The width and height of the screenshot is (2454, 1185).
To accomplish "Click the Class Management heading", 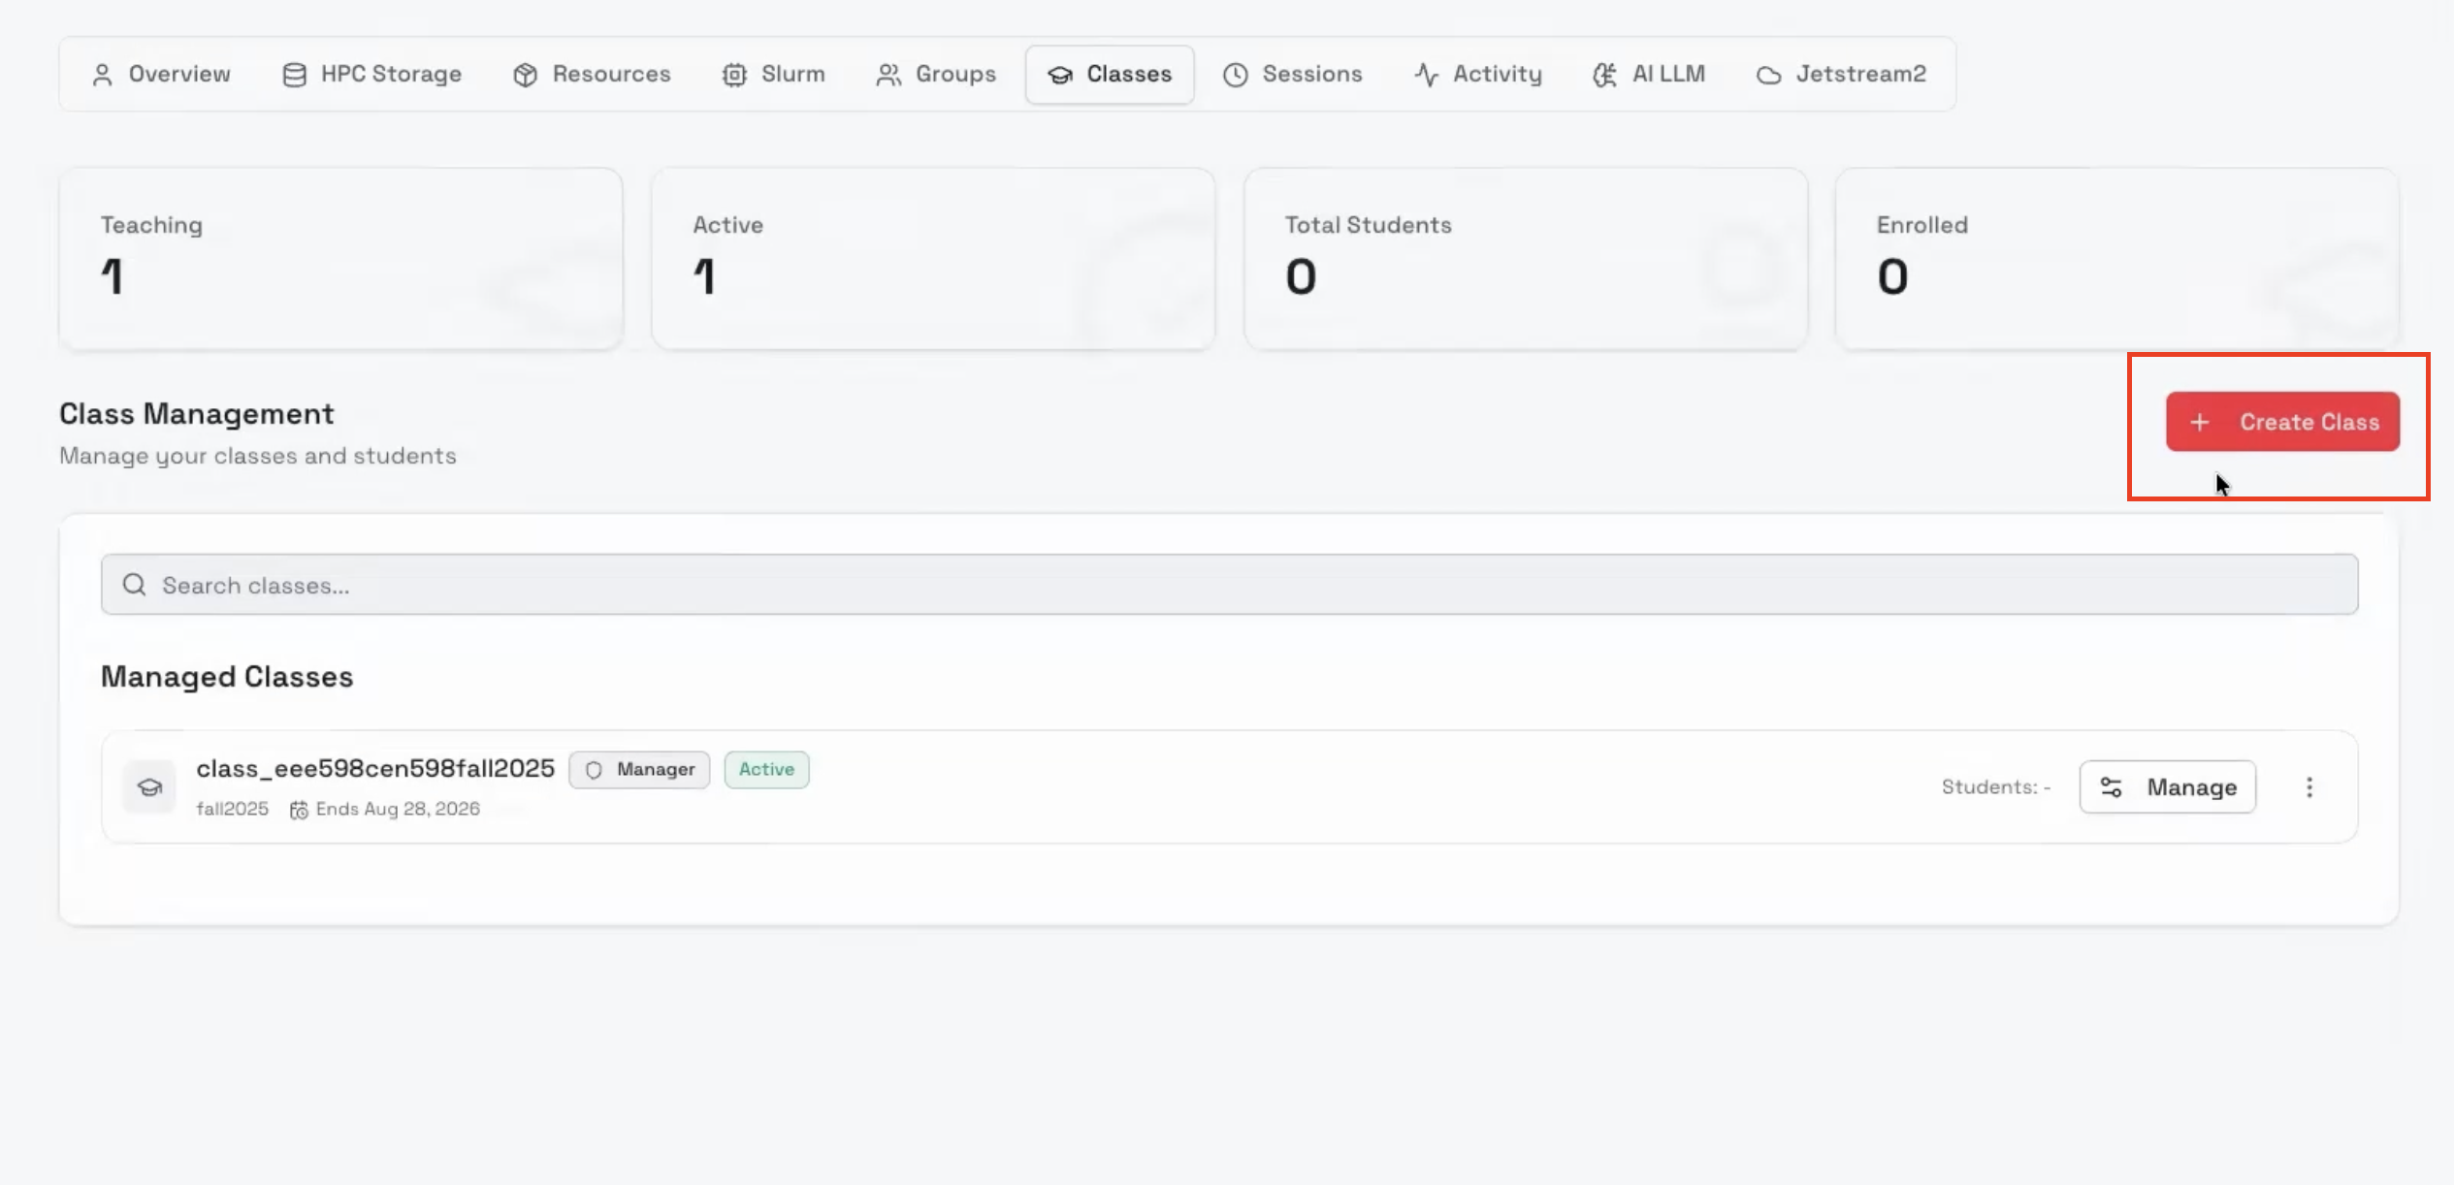I will 197,414.
